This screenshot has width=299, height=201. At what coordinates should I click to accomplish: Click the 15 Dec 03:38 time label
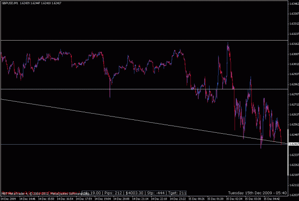click(x=253, y=199)
